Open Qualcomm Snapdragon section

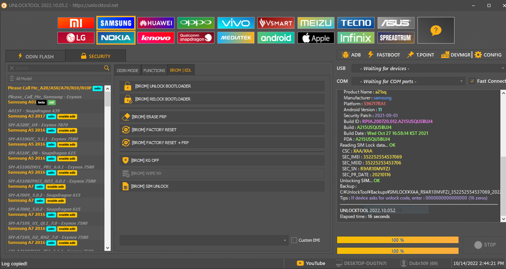click(196, 38)
